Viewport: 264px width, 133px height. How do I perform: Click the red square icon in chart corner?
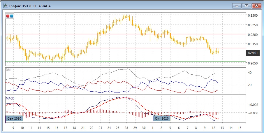8,16
